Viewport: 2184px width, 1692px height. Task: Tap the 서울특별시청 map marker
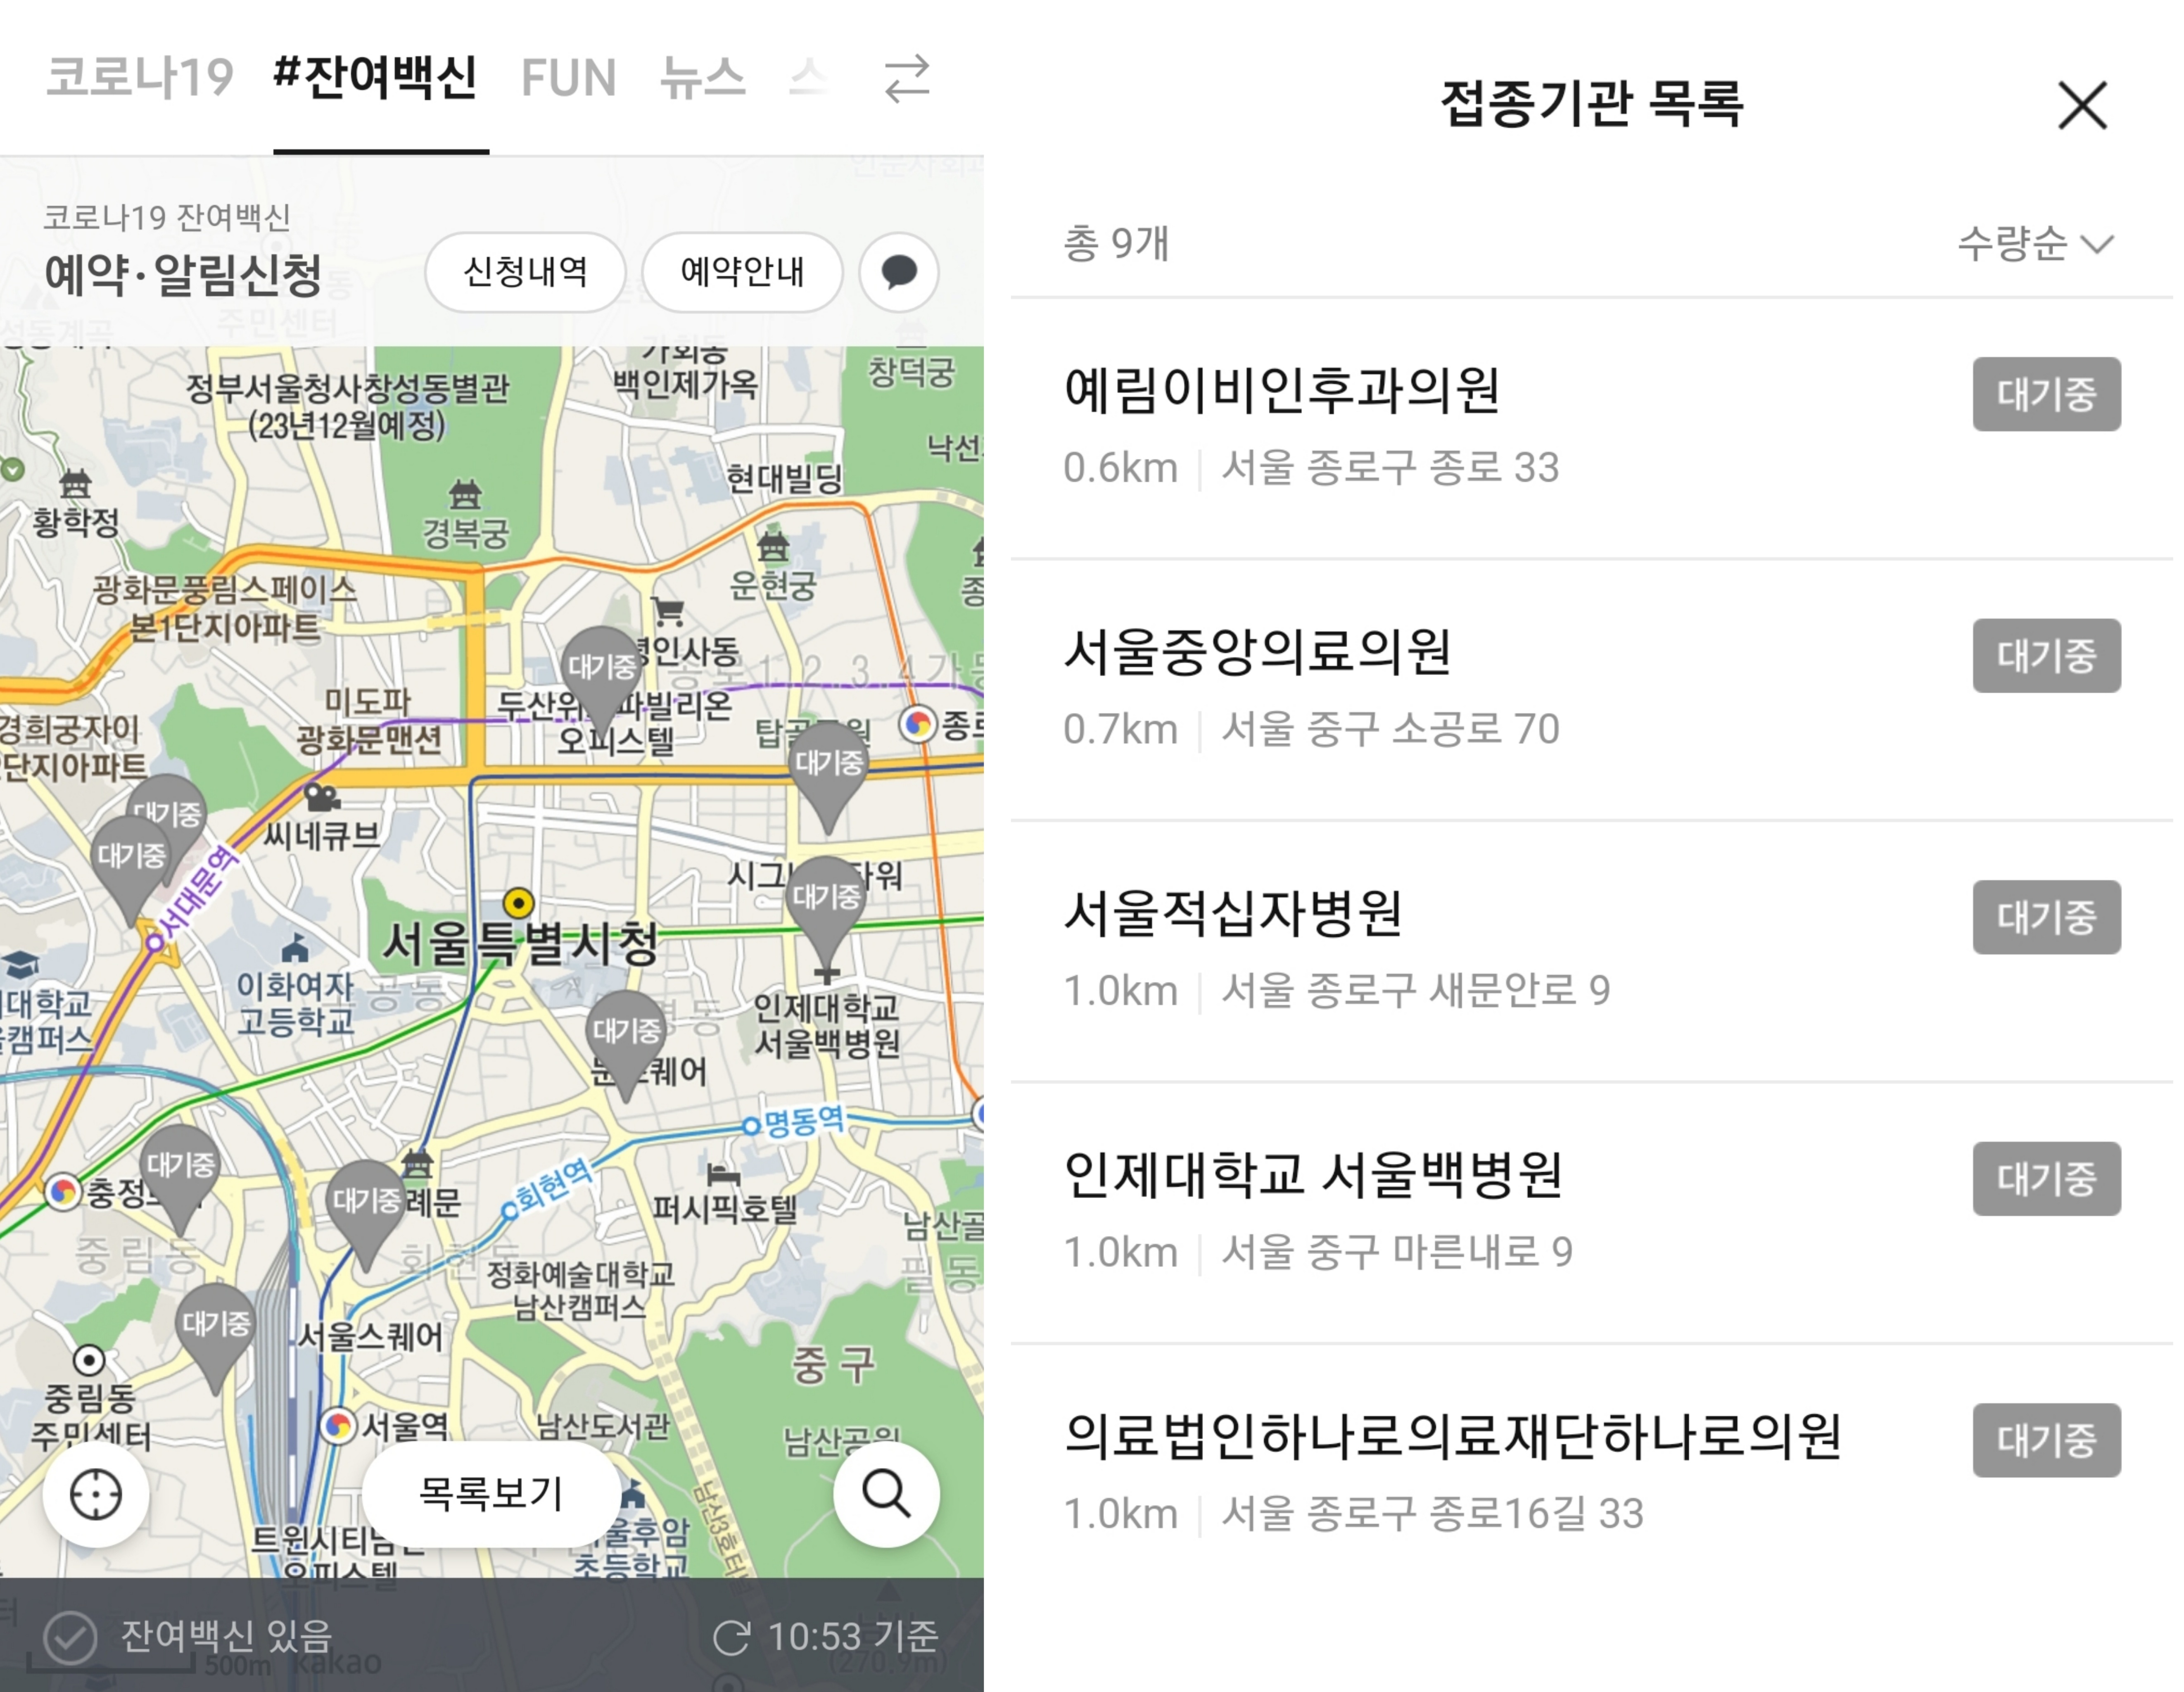pos(518,903)
